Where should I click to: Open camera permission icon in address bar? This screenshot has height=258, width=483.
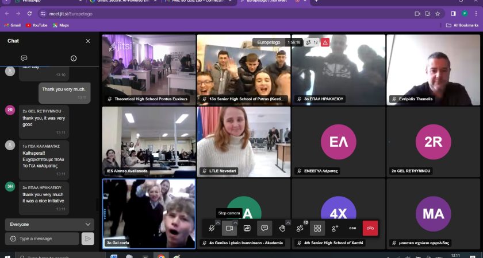(417, 14)
